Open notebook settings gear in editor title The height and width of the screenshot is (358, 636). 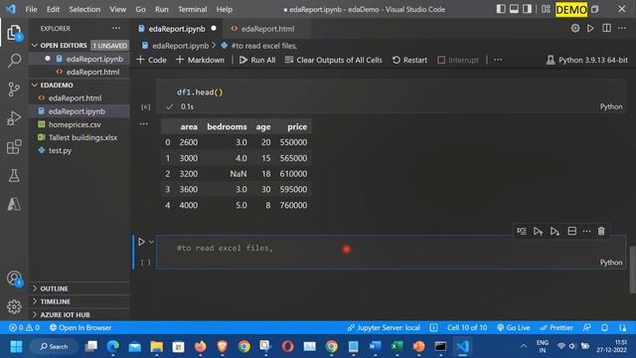[x=575, y=29]
